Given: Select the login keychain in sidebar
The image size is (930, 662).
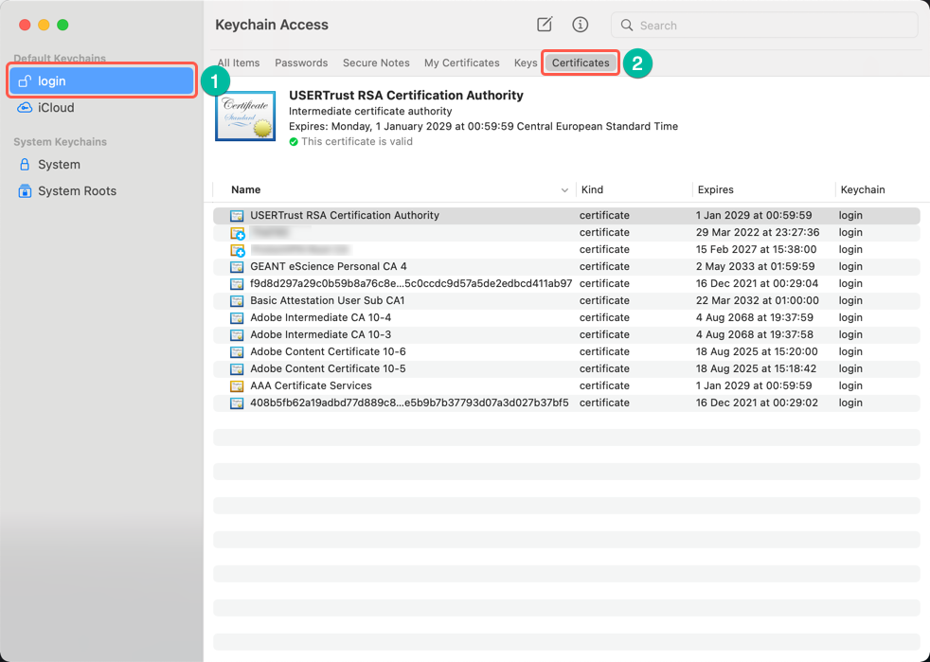Looking at the screenshot, I should tap(102, 81).
